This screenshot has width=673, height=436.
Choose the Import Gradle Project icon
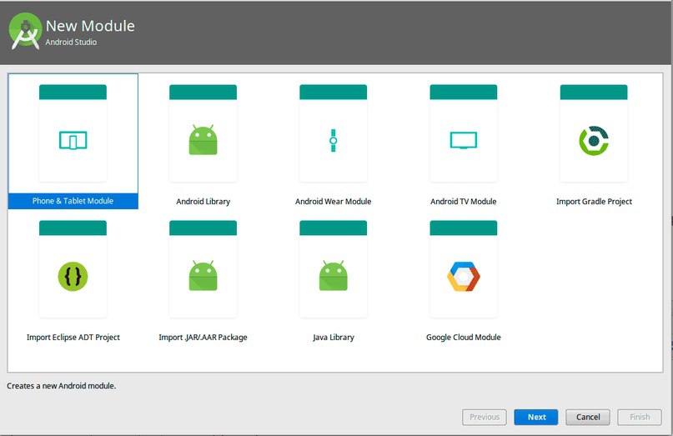click(x=594, y=140)
